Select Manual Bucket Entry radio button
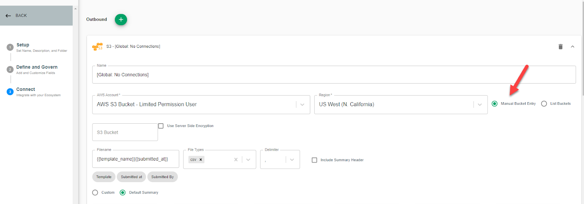Viewport: 584px width, 204px height. pos(495,104)
